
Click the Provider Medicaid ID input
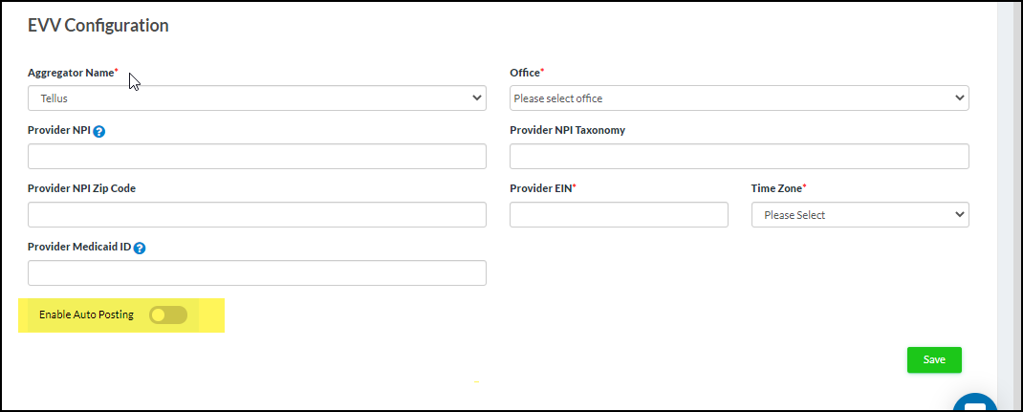point(257,273)
